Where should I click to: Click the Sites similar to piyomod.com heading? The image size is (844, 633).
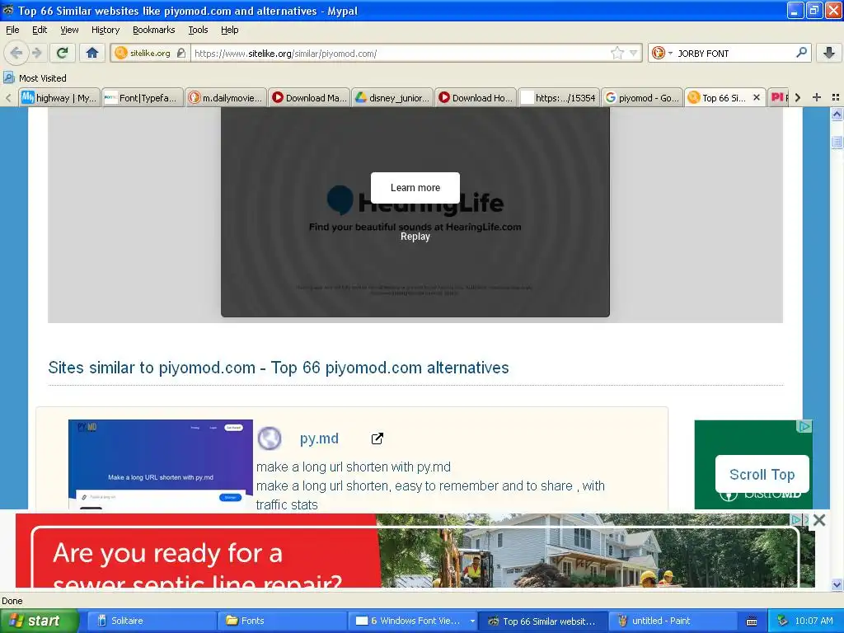tap(279, 368)
